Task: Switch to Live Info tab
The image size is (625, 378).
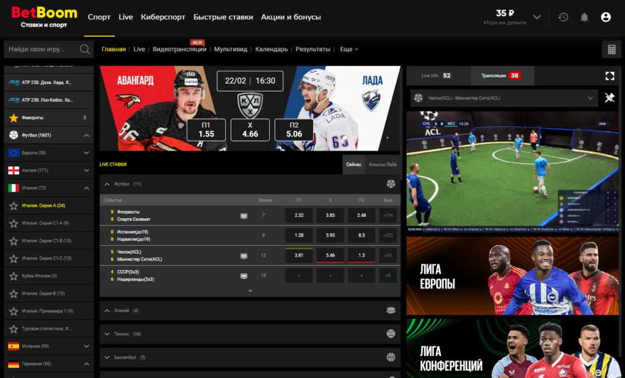Action: [x=438, y=76]
